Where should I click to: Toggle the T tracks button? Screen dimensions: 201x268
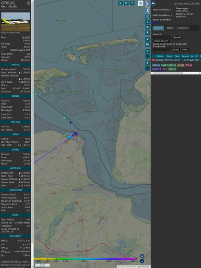click(x=132, y=3)
